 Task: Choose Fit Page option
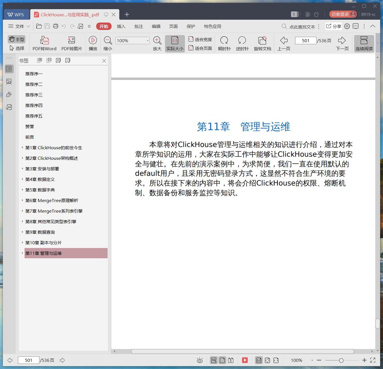point(200,48)
